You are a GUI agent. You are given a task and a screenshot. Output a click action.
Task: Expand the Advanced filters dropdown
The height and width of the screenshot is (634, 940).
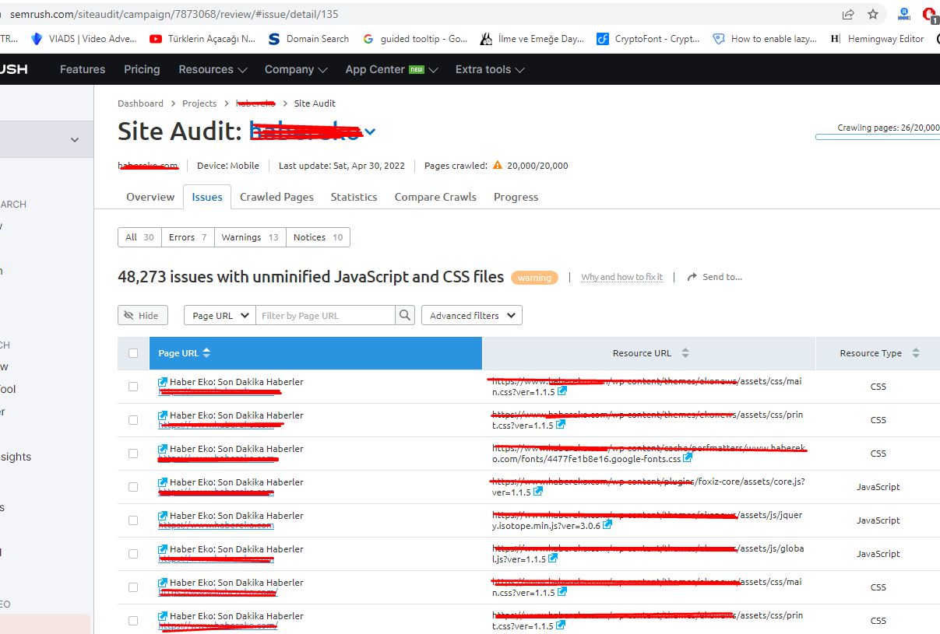[471, 315]
